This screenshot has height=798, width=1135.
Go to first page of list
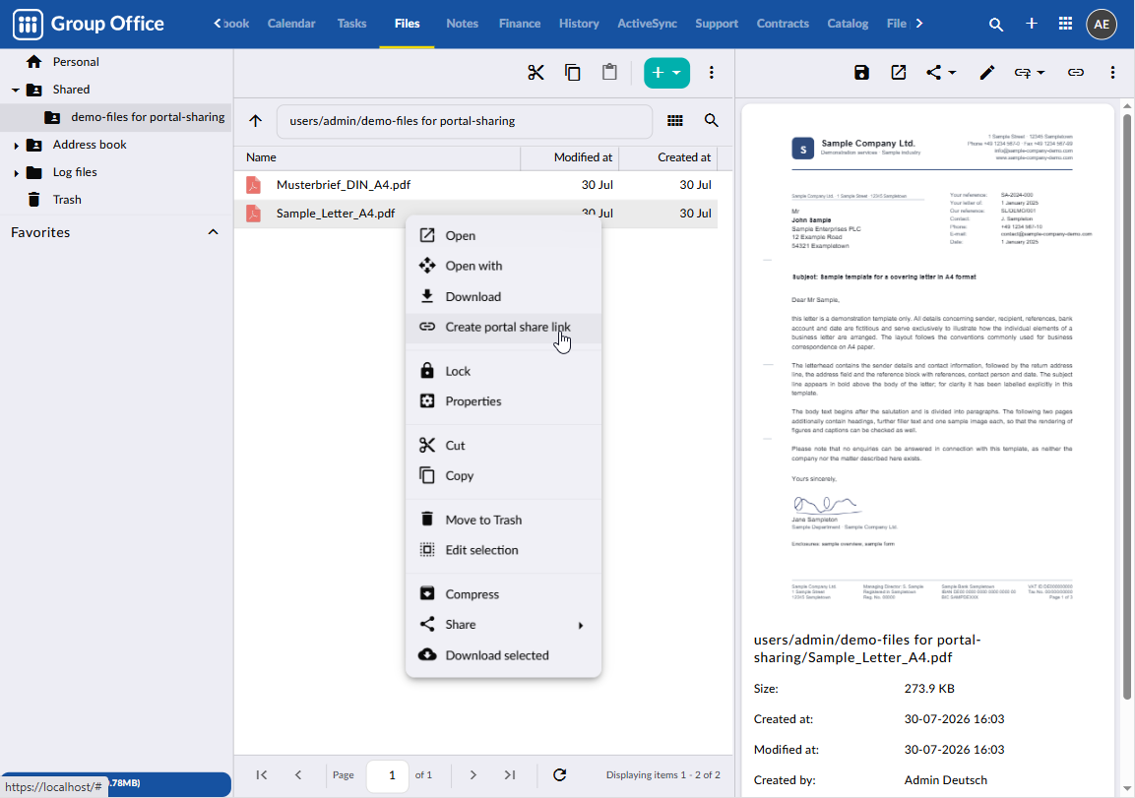coord(262,774)
